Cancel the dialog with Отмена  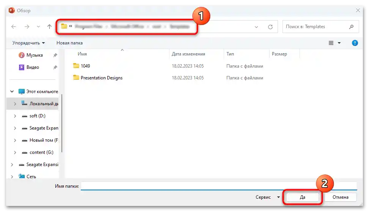point(340,197)
